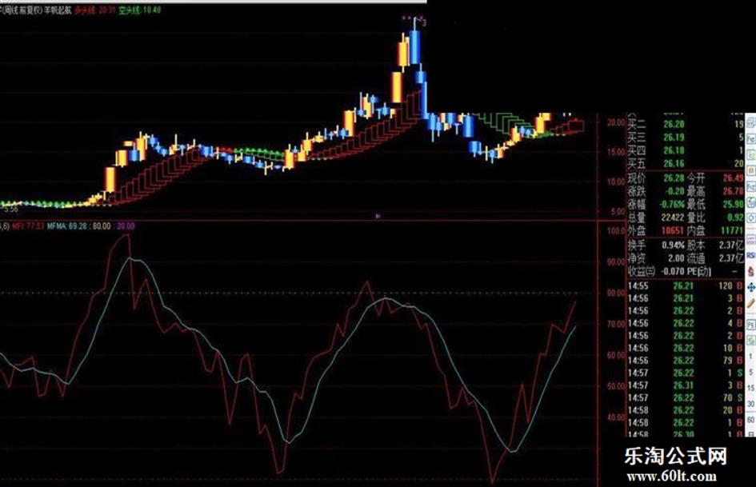Select the 14:55 trade row with 120 volume

coord(686,286)
